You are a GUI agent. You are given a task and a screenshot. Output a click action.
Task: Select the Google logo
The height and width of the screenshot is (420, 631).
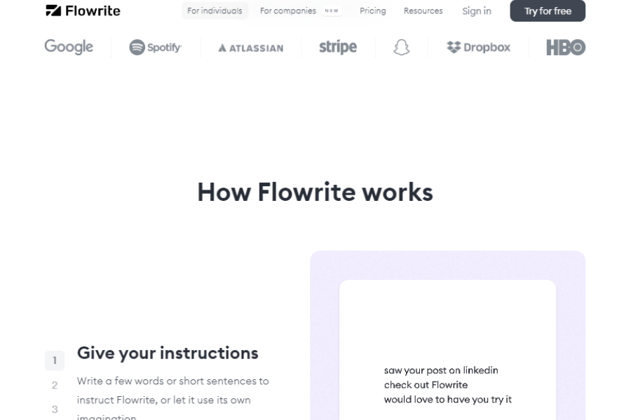[68, 47]
